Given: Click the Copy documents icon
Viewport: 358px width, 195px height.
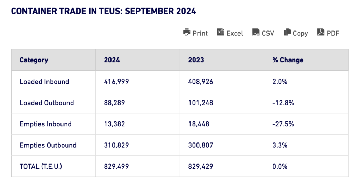Looking at the screenshot, I should click(x=287, y=32).
